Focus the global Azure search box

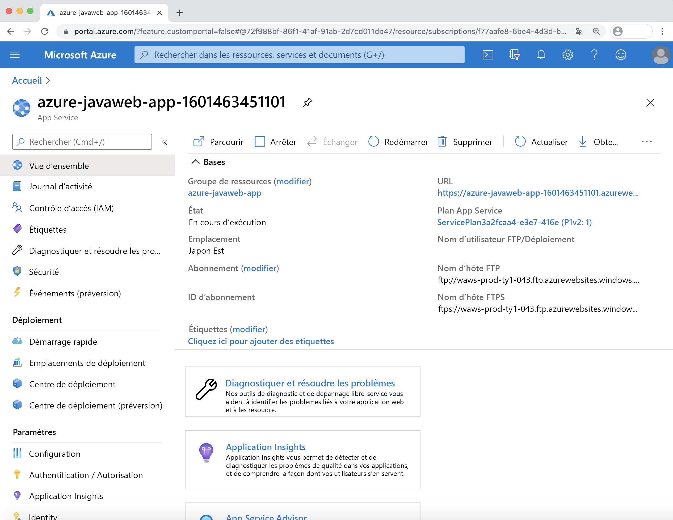tap(299, 55)
